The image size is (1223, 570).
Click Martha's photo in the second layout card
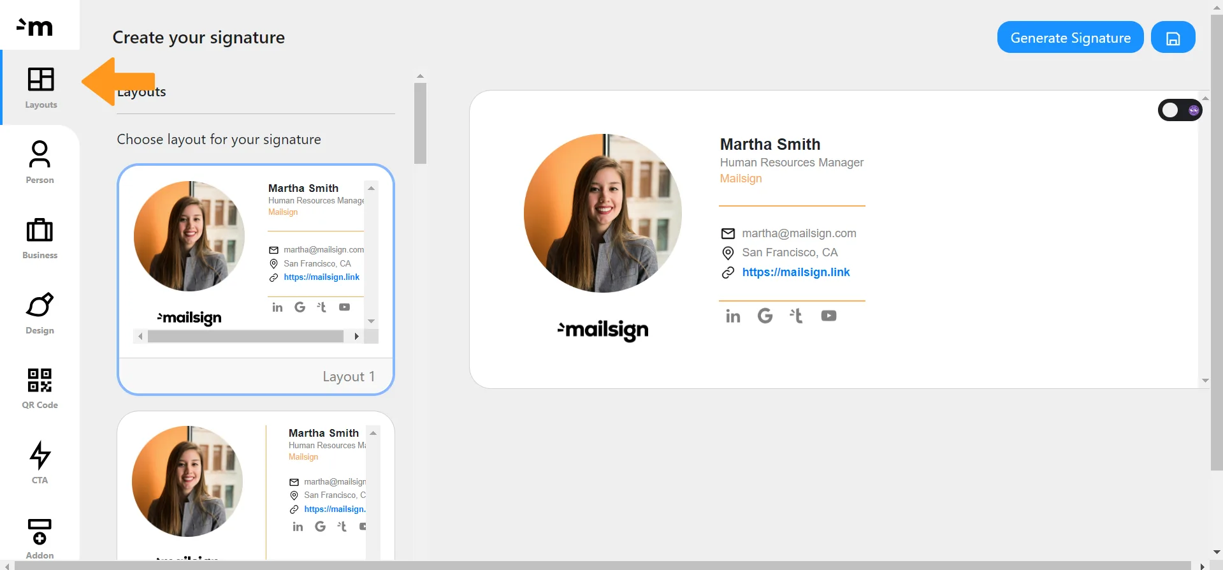[x=187, y=481]
